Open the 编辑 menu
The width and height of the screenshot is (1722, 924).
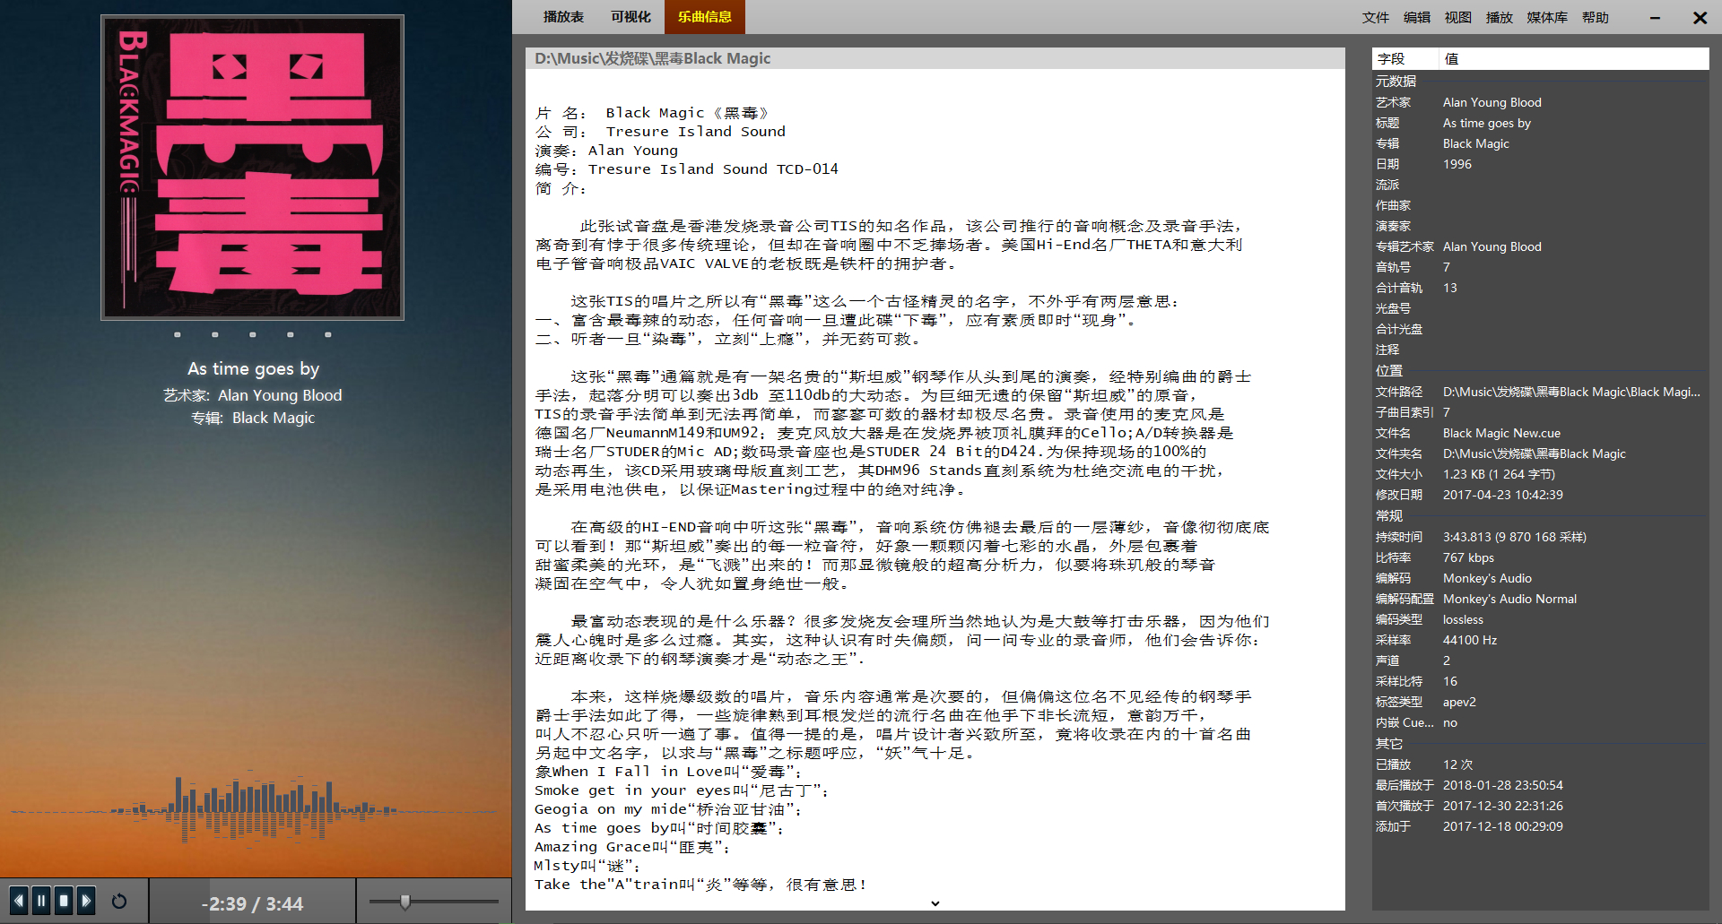1417,18
